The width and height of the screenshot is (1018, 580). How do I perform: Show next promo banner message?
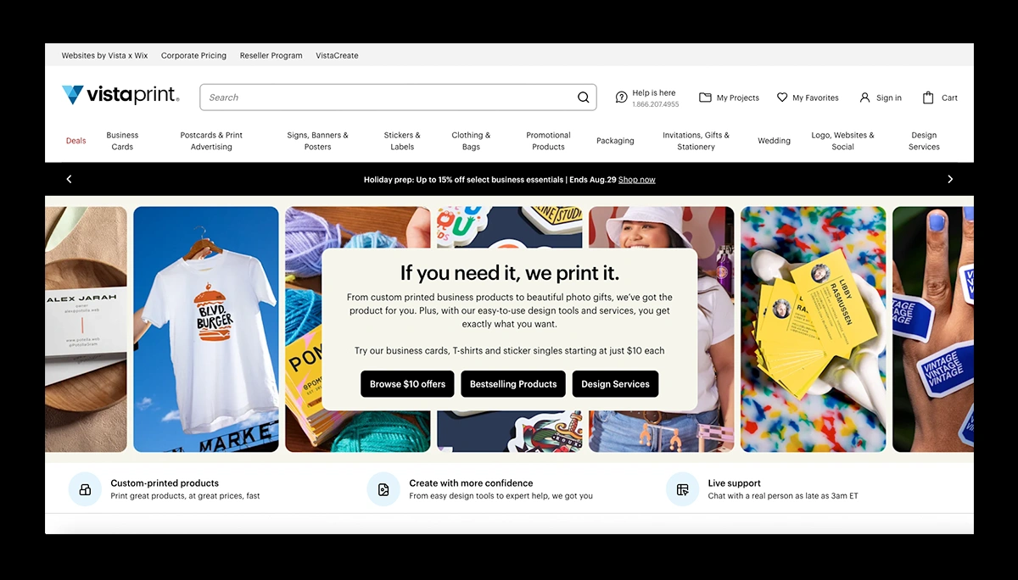point(949,179)
